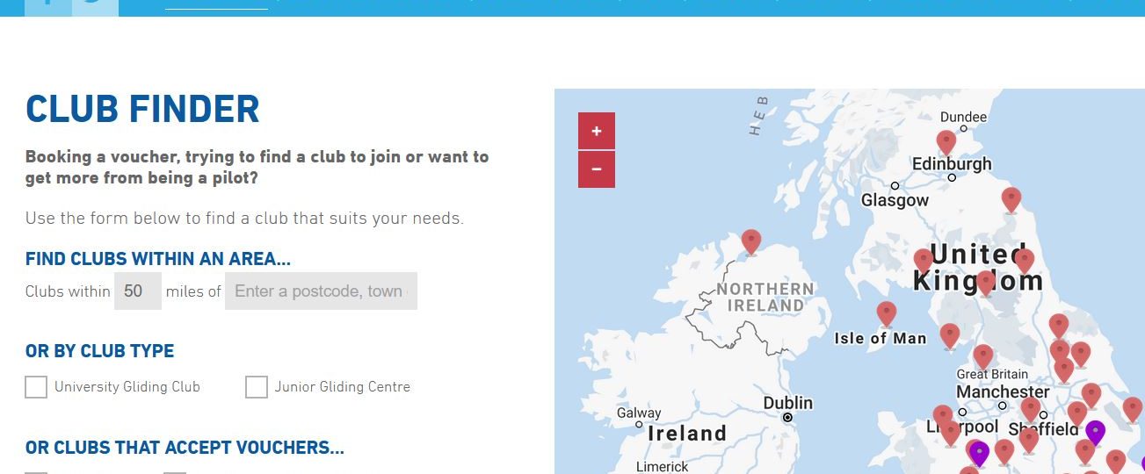Click the CLUB FINDER heading

click(142, 109)
